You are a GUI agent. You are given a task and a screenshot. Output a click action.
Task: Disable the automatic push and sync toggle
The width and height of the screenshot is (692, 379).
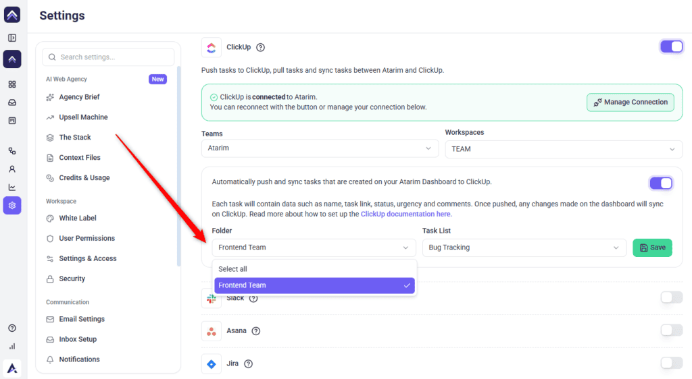click(x=661, y=183)
